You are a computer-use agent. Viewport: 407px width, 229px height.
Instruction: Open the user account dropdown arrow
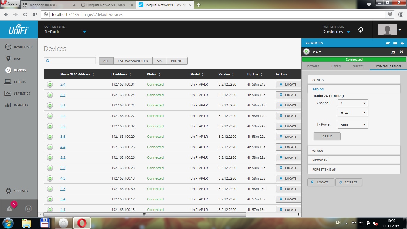tap(400, 30)
